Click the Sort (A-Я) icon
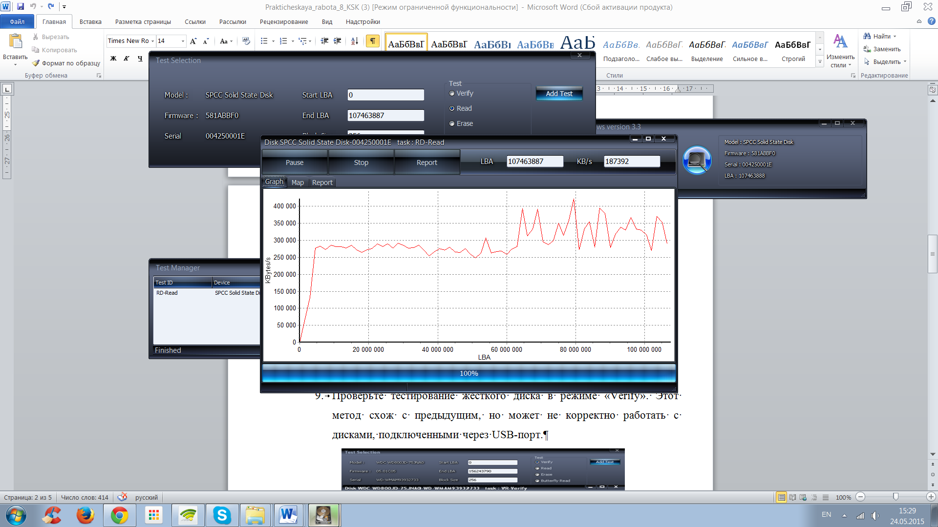Screen dimensions: 938x527 pyautogui.click(x=355, y=41)
